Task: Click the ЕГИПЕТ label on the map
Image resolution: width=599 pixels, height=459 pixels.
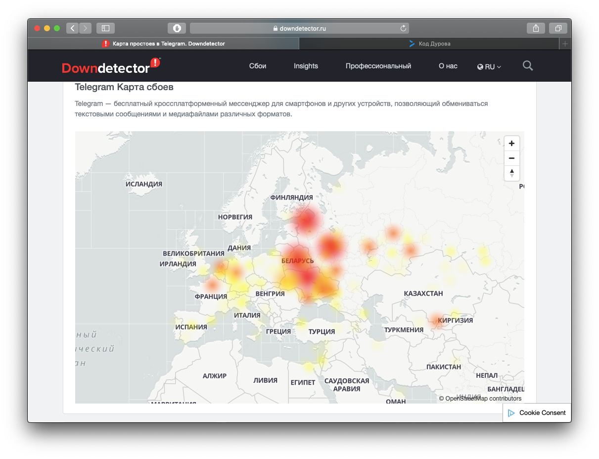Action: (303, 382)
